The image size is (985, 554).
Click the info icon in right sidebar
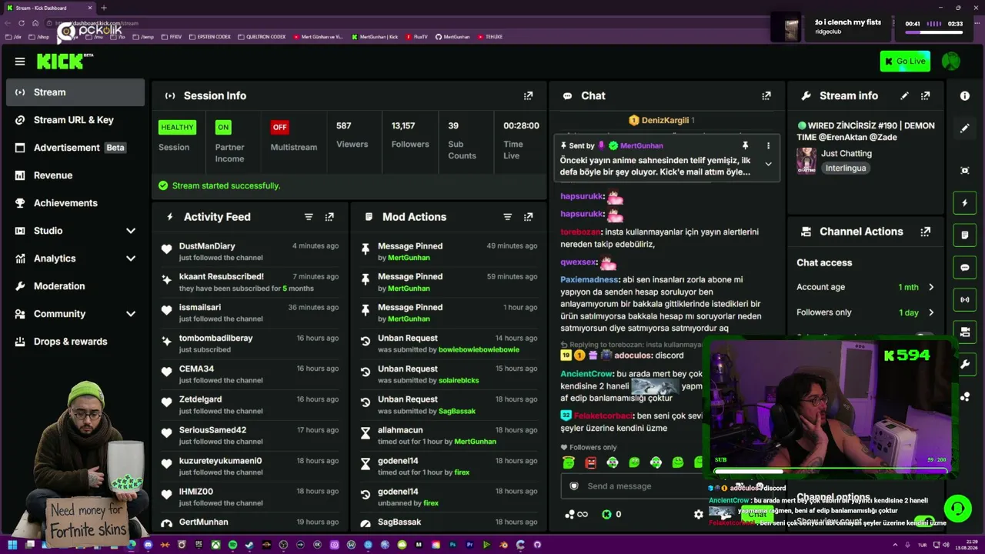[965, 95]
